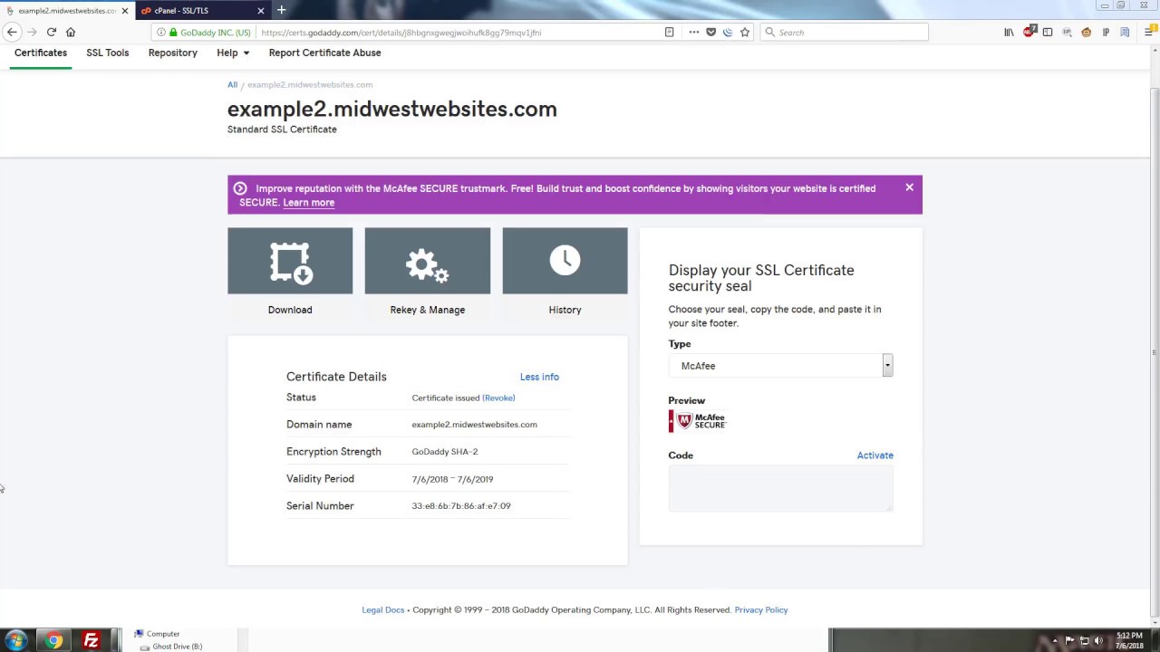Close the cPanel - SSL/TLS tab
This screenshot has height=652, width=1160.
261,11
